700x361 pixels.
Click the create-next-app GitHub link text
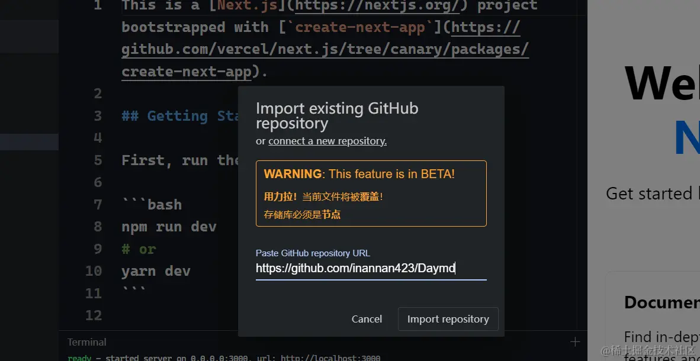pyautogui.click(x=325, y=49)
